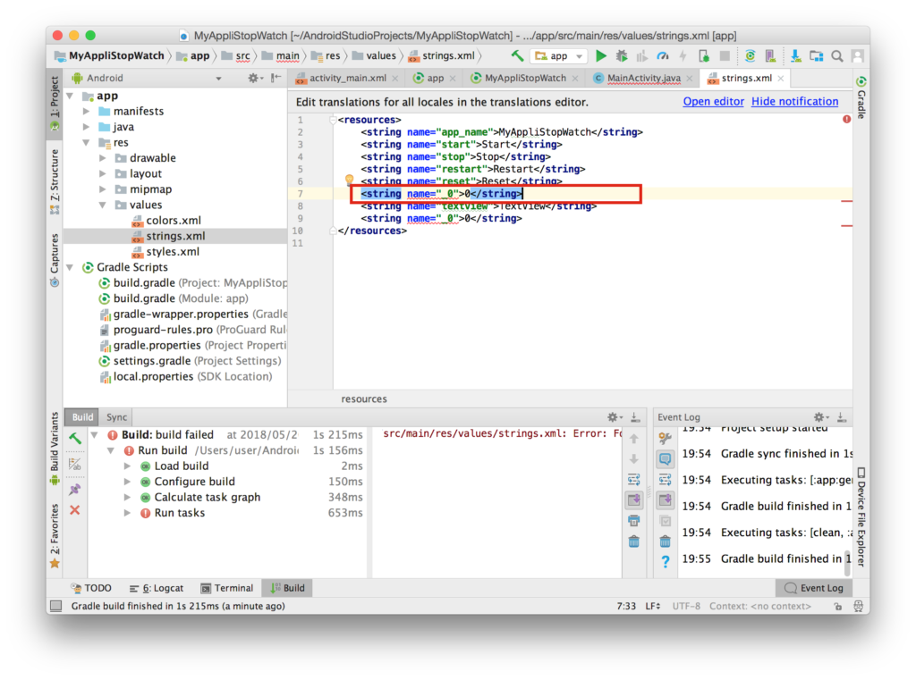Open Event Log settings wrench icon
This screenshot has height=680, width=916.
tap(665, 439)
